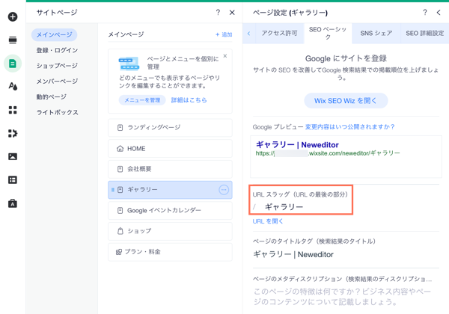Edit the page title tag field ギャラリー | Neweditor
This screenshot has height=314, width=449.
tap(346, 254)
